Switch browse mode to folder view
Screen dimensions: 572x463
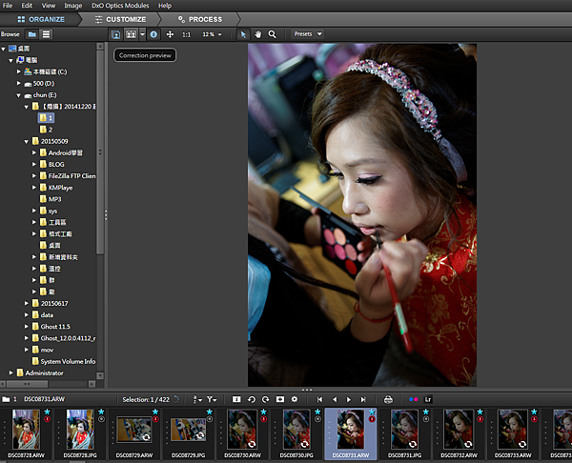point(31,34)
